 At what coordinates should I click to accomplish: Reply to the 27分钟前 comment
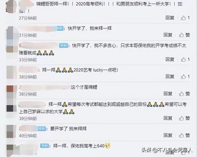(x=170, y=18)
